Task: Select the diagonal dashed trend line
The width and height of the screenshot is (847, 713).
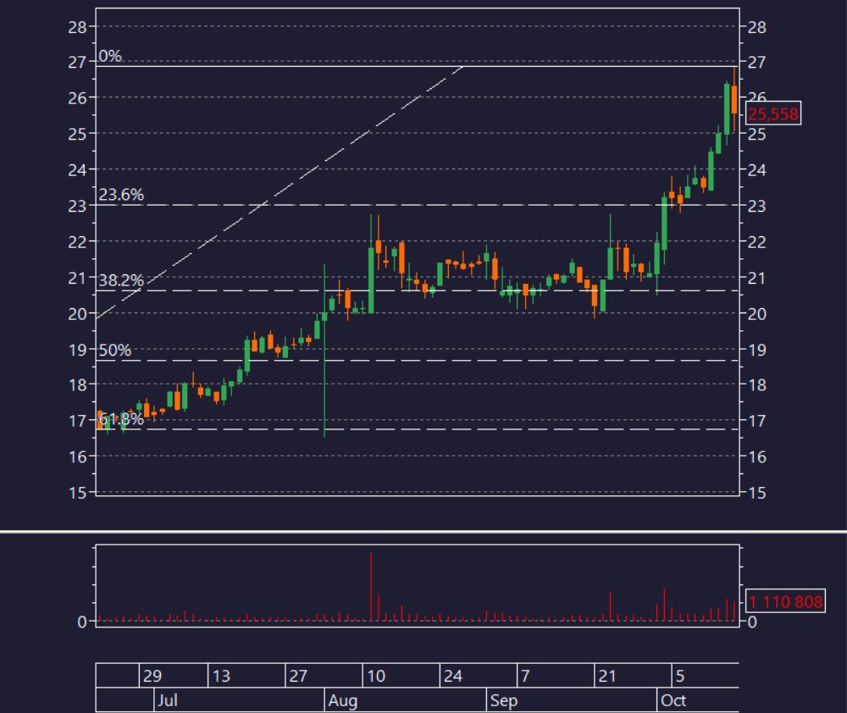Action: (280, 192)
